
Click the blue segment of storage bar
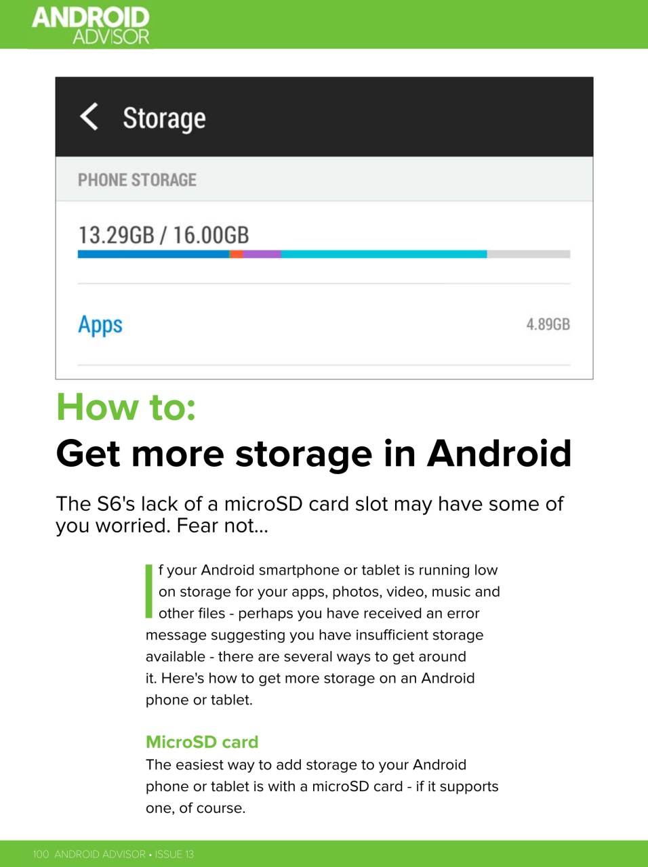click(x=153, y=254)
